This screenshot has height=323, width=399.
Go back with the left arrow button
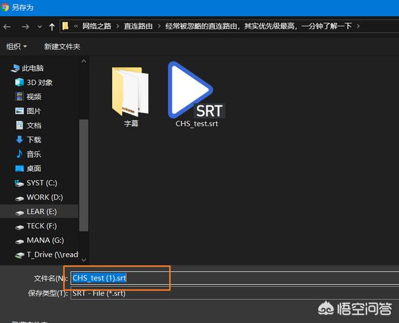pyautogui.click(x=7, y=27)
